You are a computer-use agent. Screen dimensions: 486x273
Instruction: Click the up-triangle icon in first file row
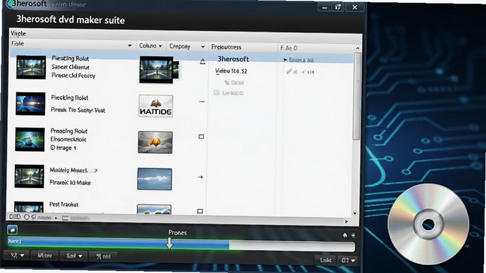[x=202, y=62]
